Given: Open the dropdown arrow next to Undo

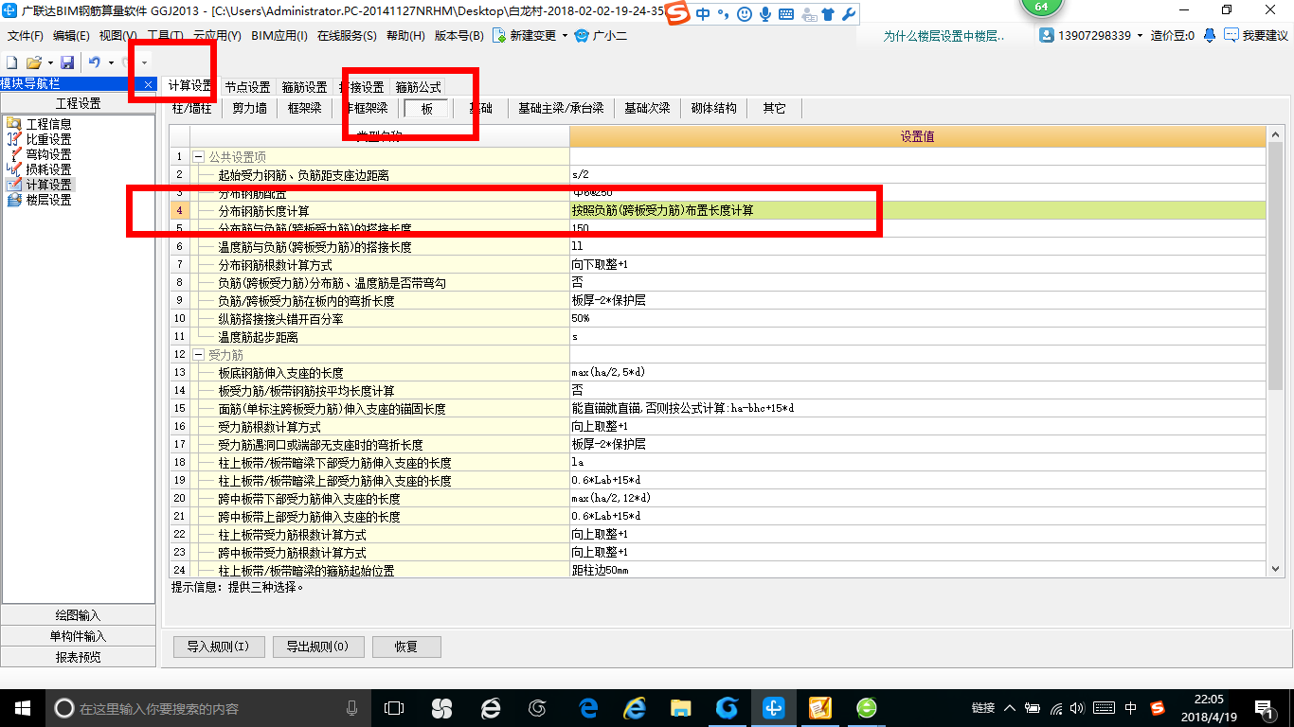Looking at the screenshot, I should pyautogui.click(x=111, y=62).
